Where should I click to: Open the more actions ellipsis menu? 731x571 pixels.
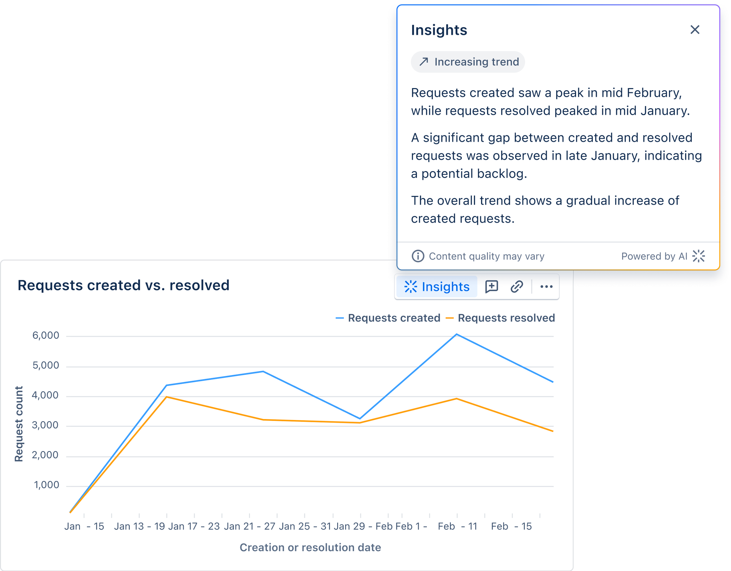tap(546, 287)
